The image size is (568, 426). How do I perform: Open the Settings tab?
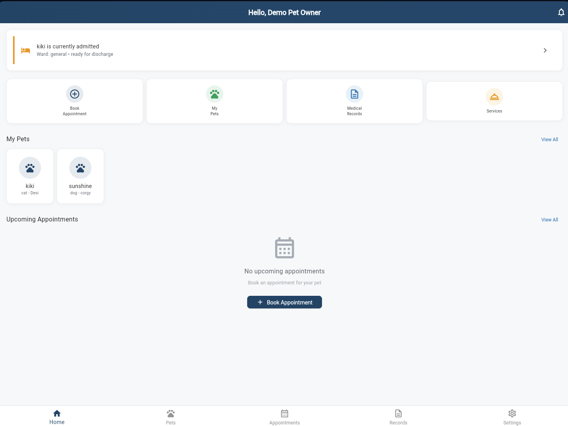[512, 417]
